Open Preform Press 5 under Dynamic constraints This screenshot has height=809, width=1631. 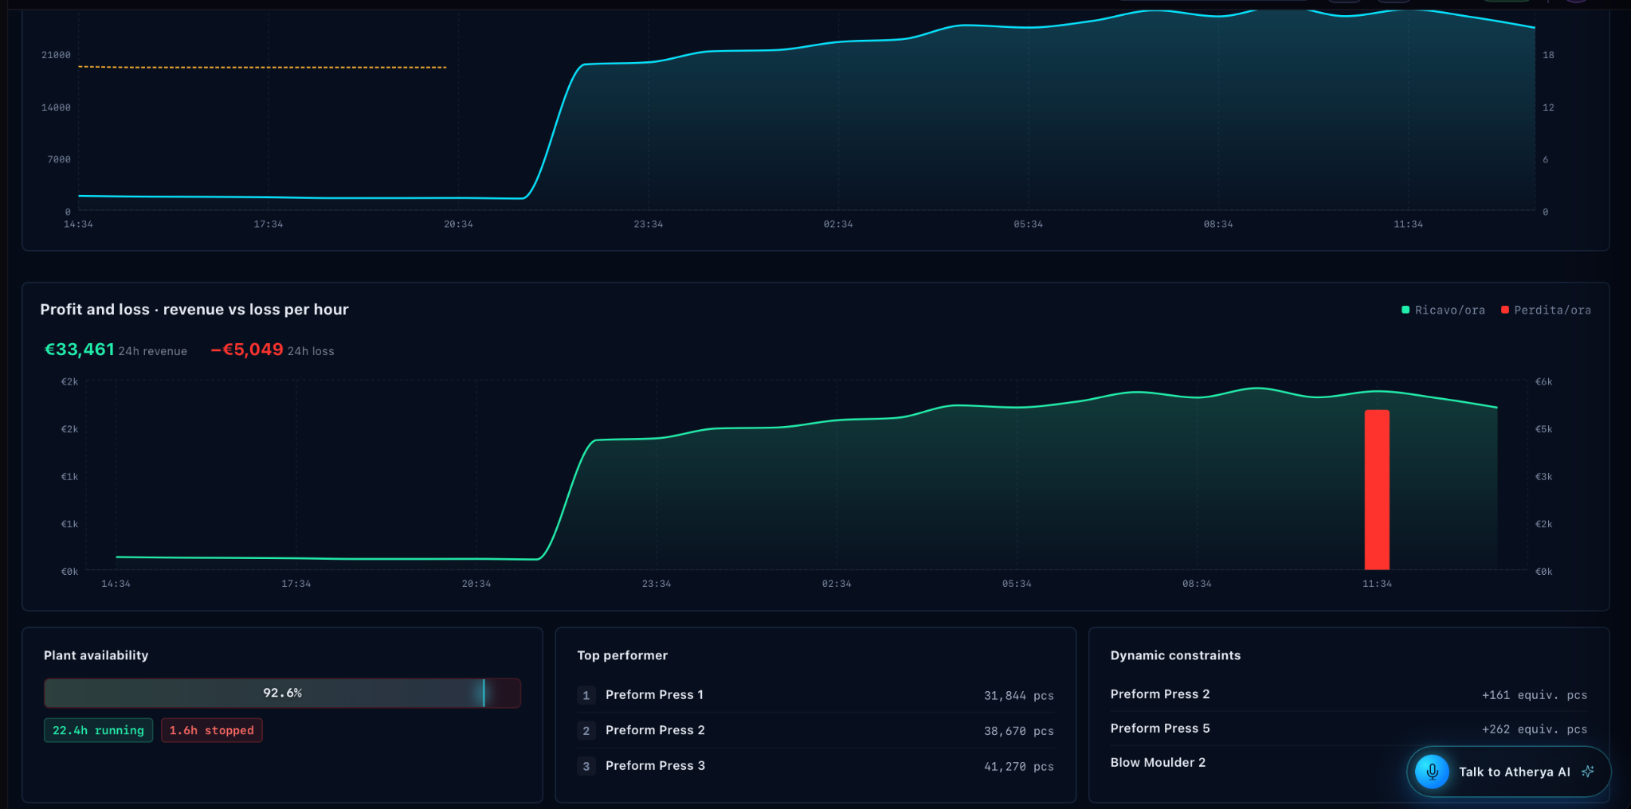click(1160, 728)
